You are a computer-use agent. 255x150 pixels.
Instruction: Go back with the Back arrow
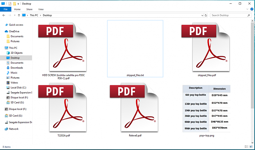(x=4, y=15)
